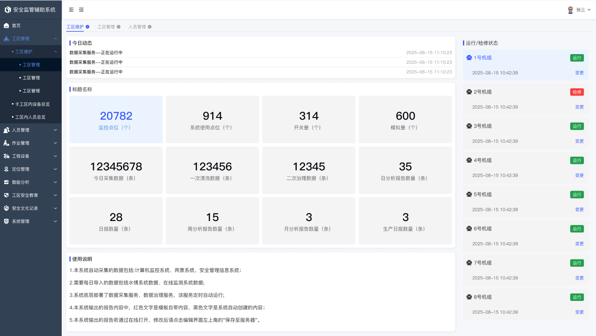Open 工区内人员总览 in the sidebar

coord(31,117)
